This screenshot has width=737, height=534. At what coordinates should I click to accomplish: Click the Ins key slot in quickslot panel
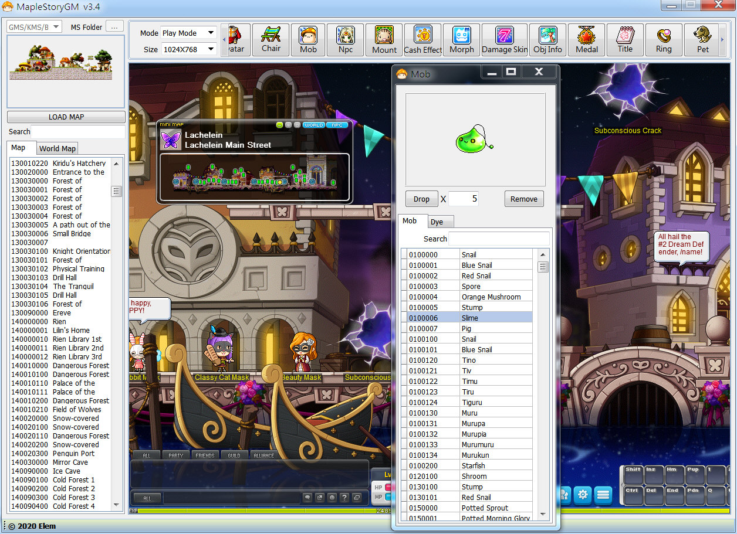pos(653,475)
